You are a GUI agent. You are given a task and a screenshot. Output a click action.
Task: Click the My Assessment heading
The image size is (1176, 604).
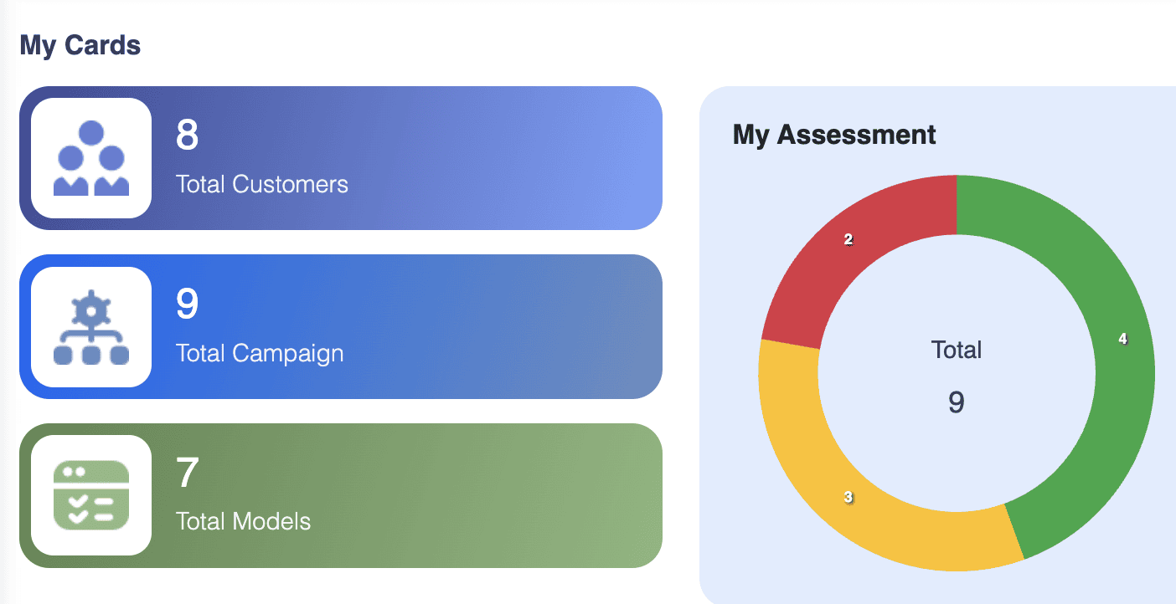click(834, 135)
